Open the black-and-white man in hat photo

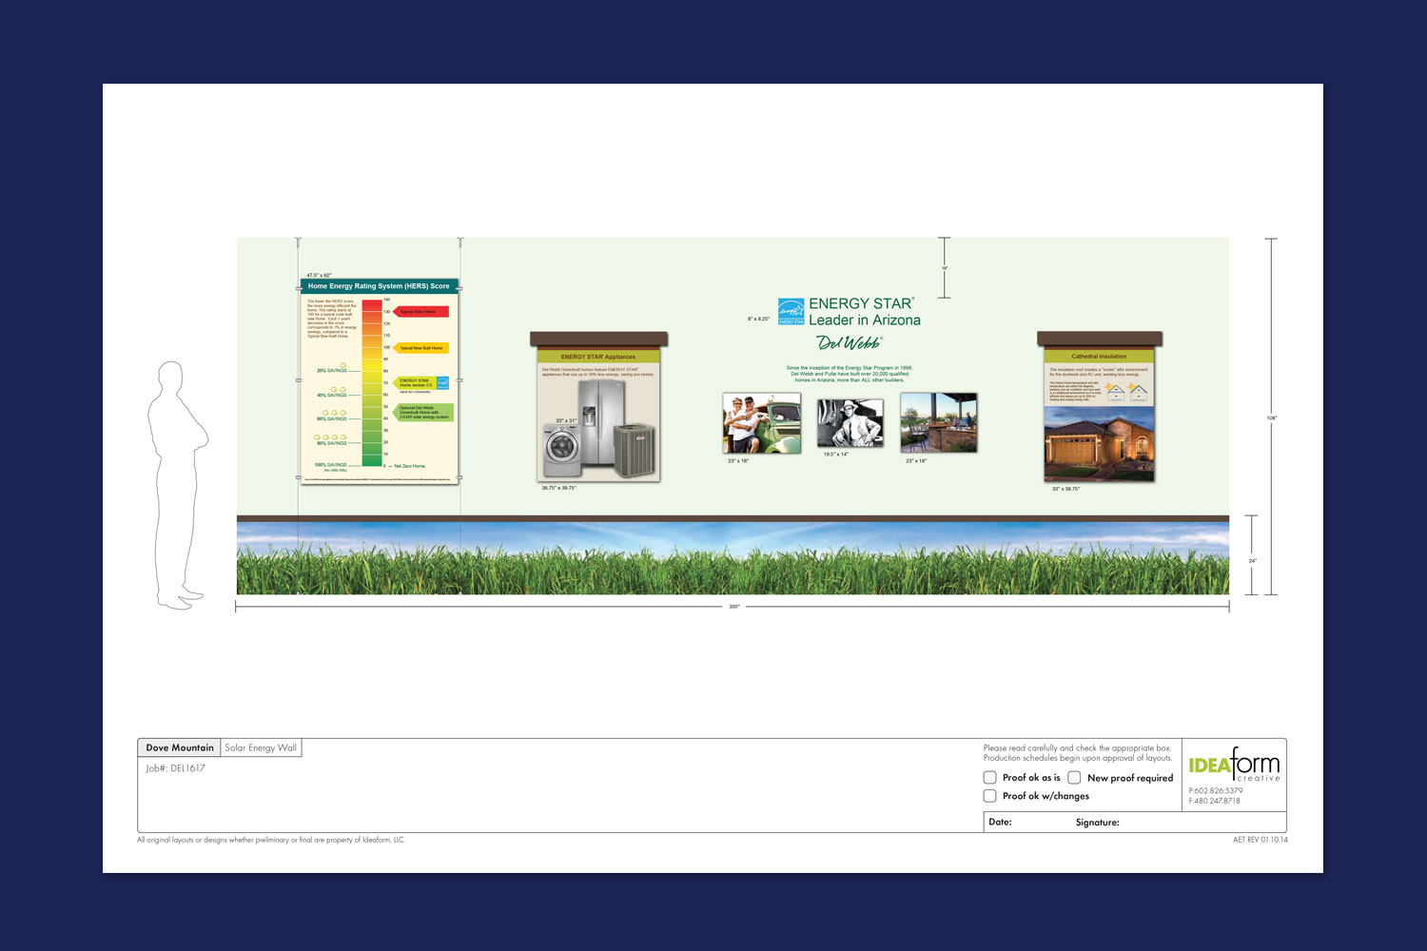click(x=850, y=422)
